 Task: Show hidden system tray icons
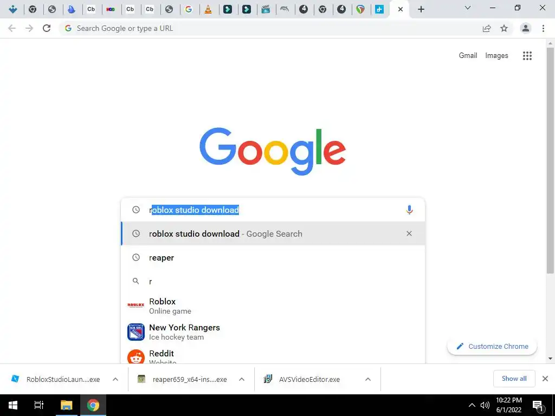point(472,405)
